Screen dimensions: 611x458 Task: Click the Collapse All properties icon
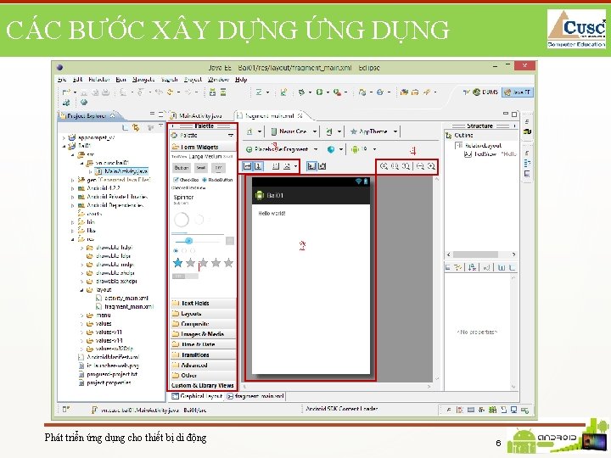pyautogui.click(x=512, y=267)
